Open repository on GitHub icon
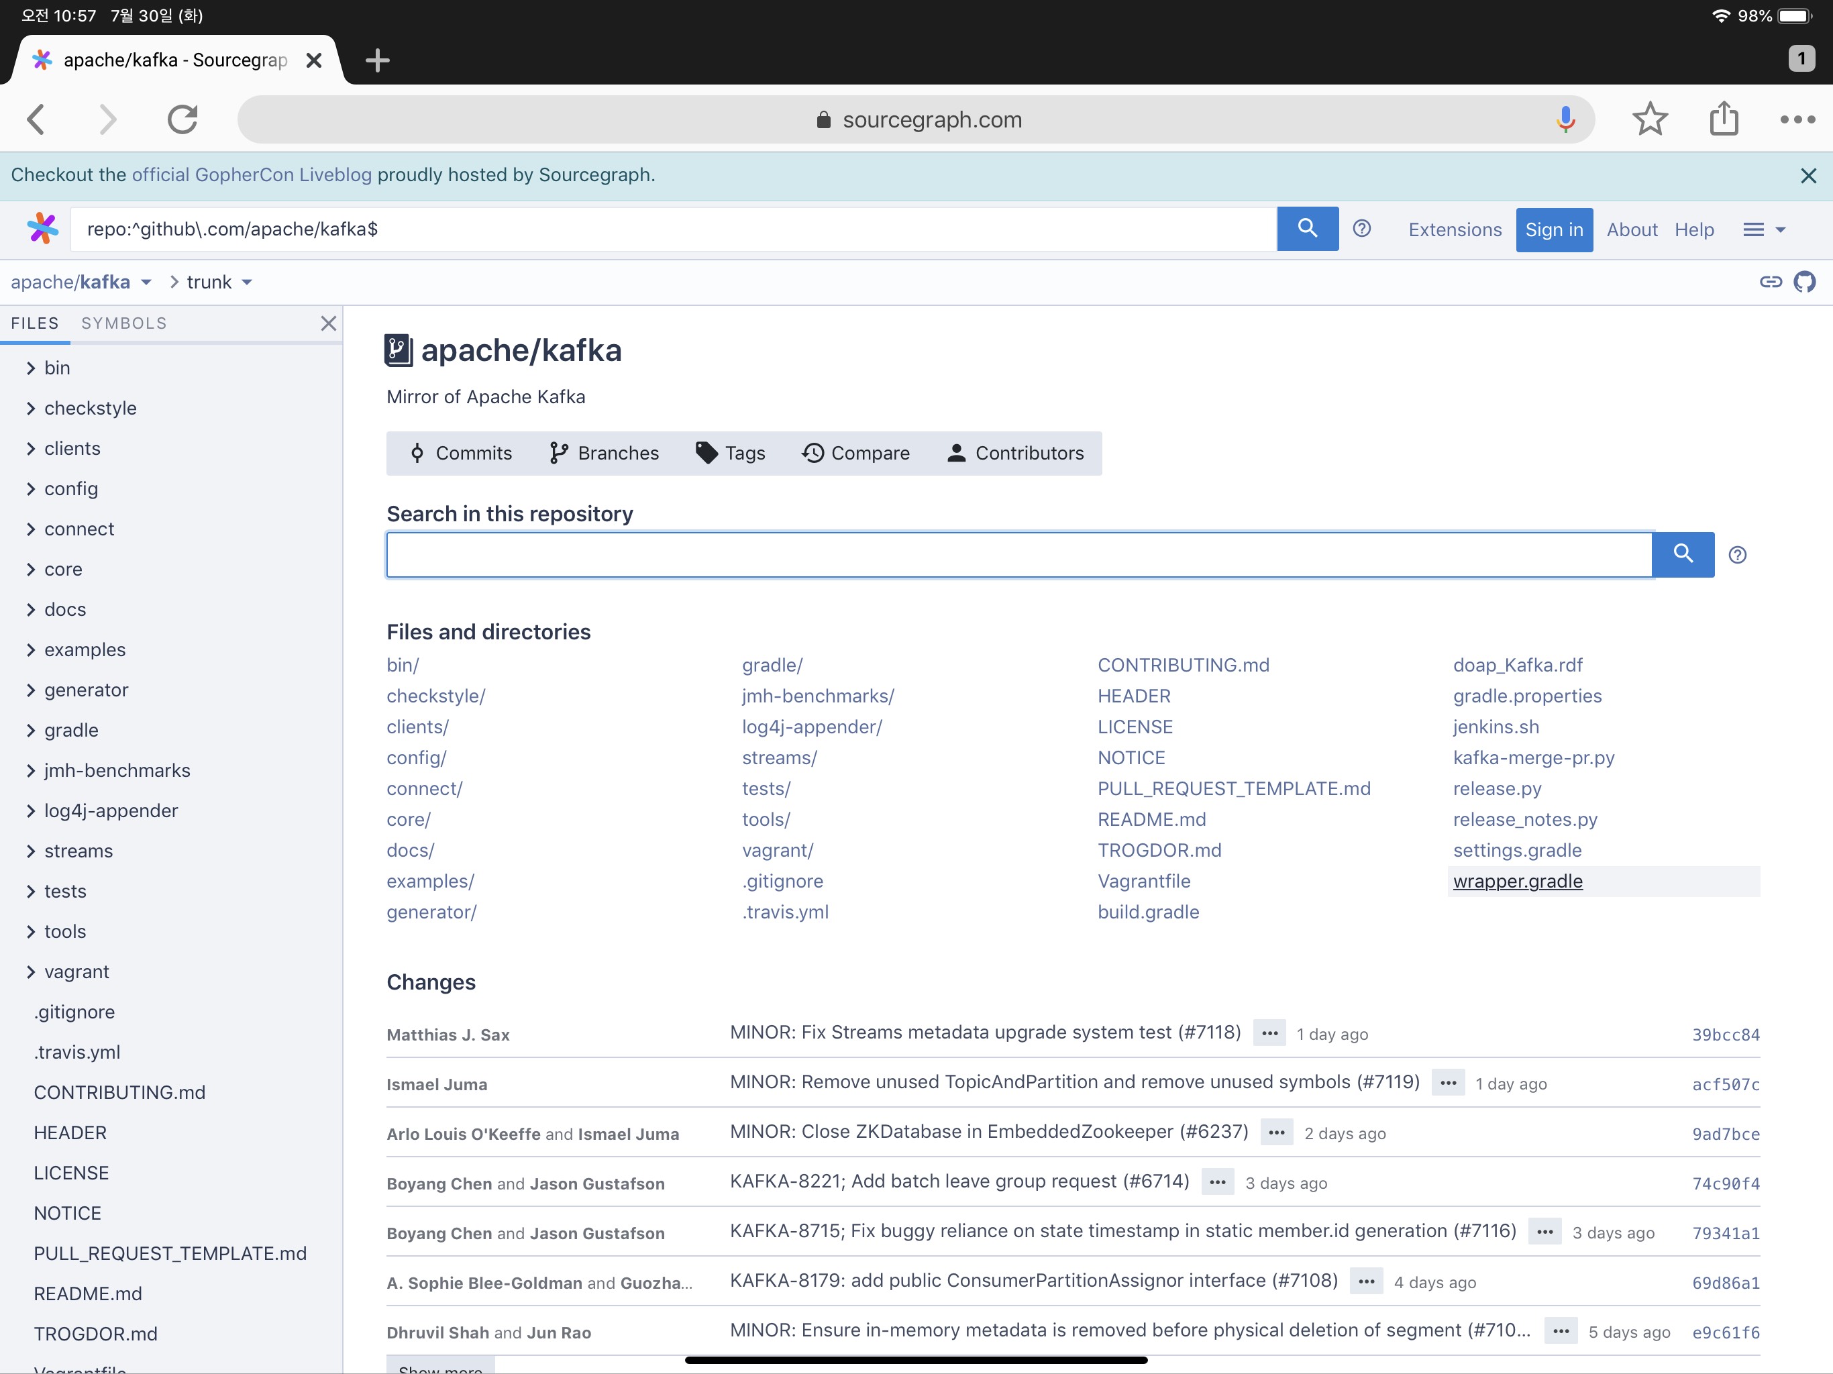 1804,282
